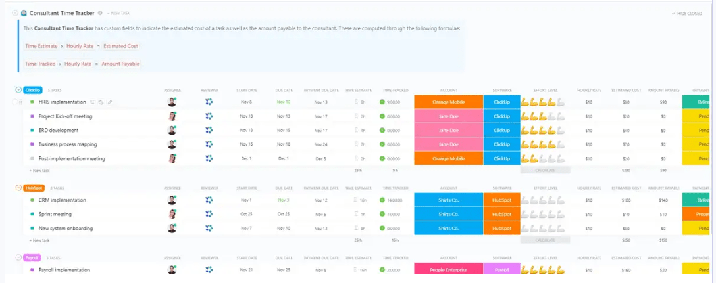Start timer on Post-implementation meeting play icon
Screen dimensions: 716x283
click(x=382, y=159)
